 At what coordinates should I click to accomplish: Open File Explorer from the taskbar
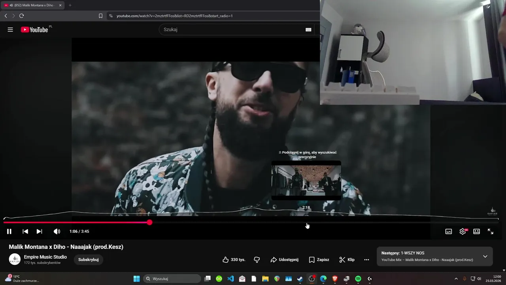click(x=265, y=279)
